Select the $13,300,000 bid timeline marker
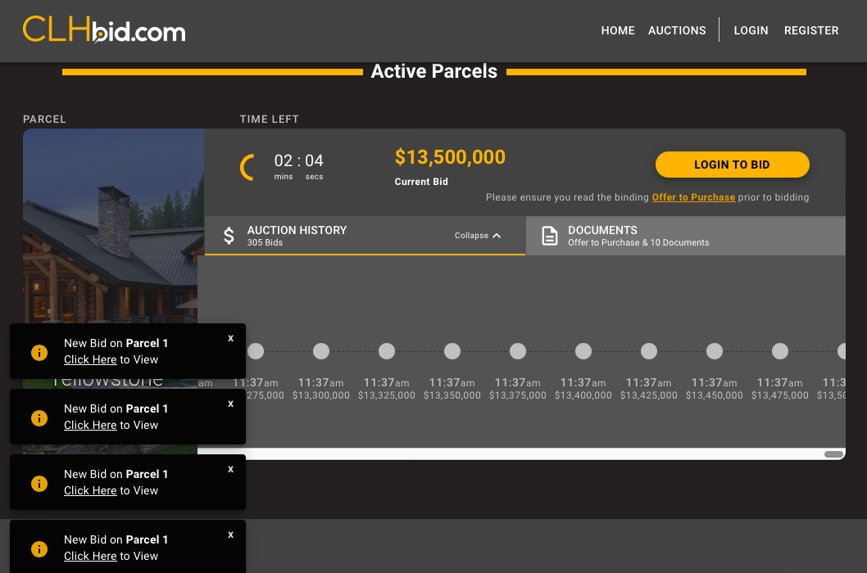The width and height of the screenshot is (867, 573). [321, 351]
